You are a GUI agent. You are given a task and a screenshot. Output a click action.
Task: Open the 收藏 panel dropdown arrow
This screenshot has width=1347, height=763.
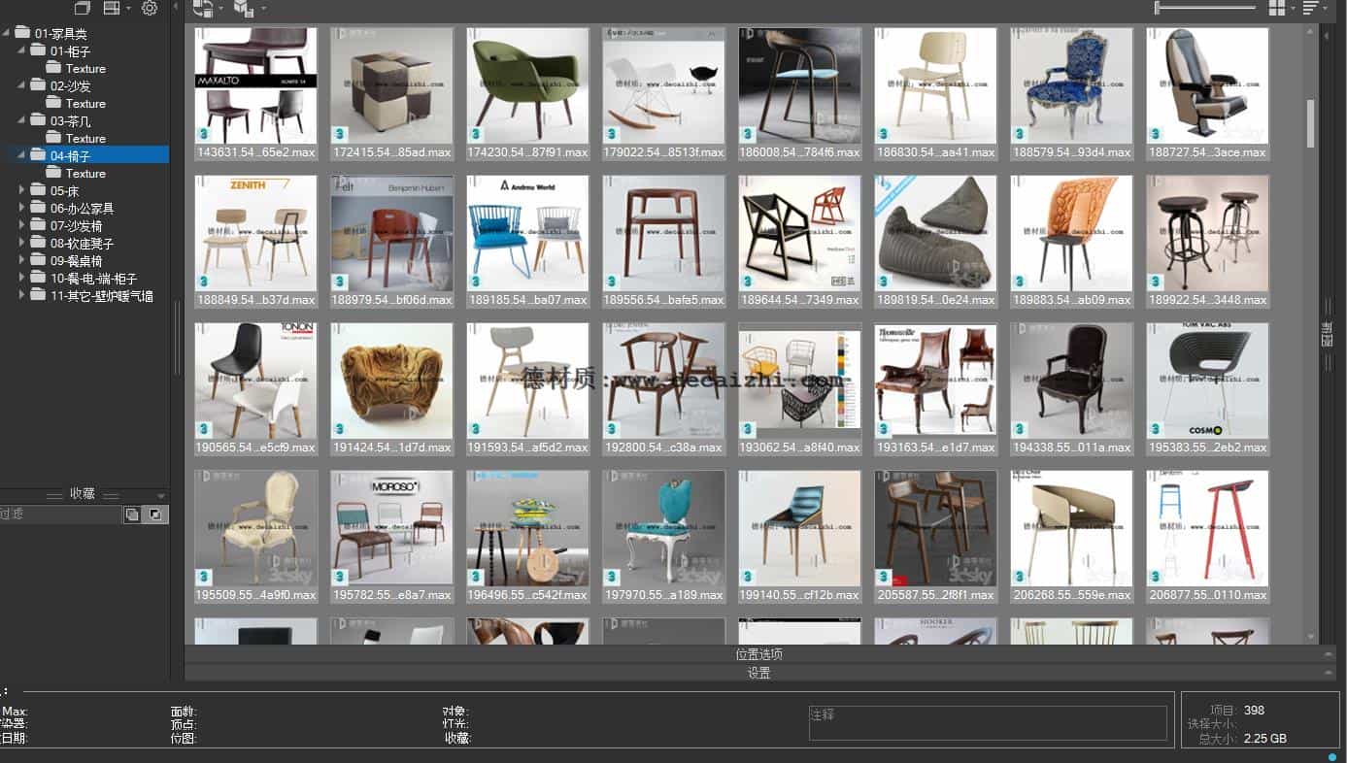[x=161, y=496]
